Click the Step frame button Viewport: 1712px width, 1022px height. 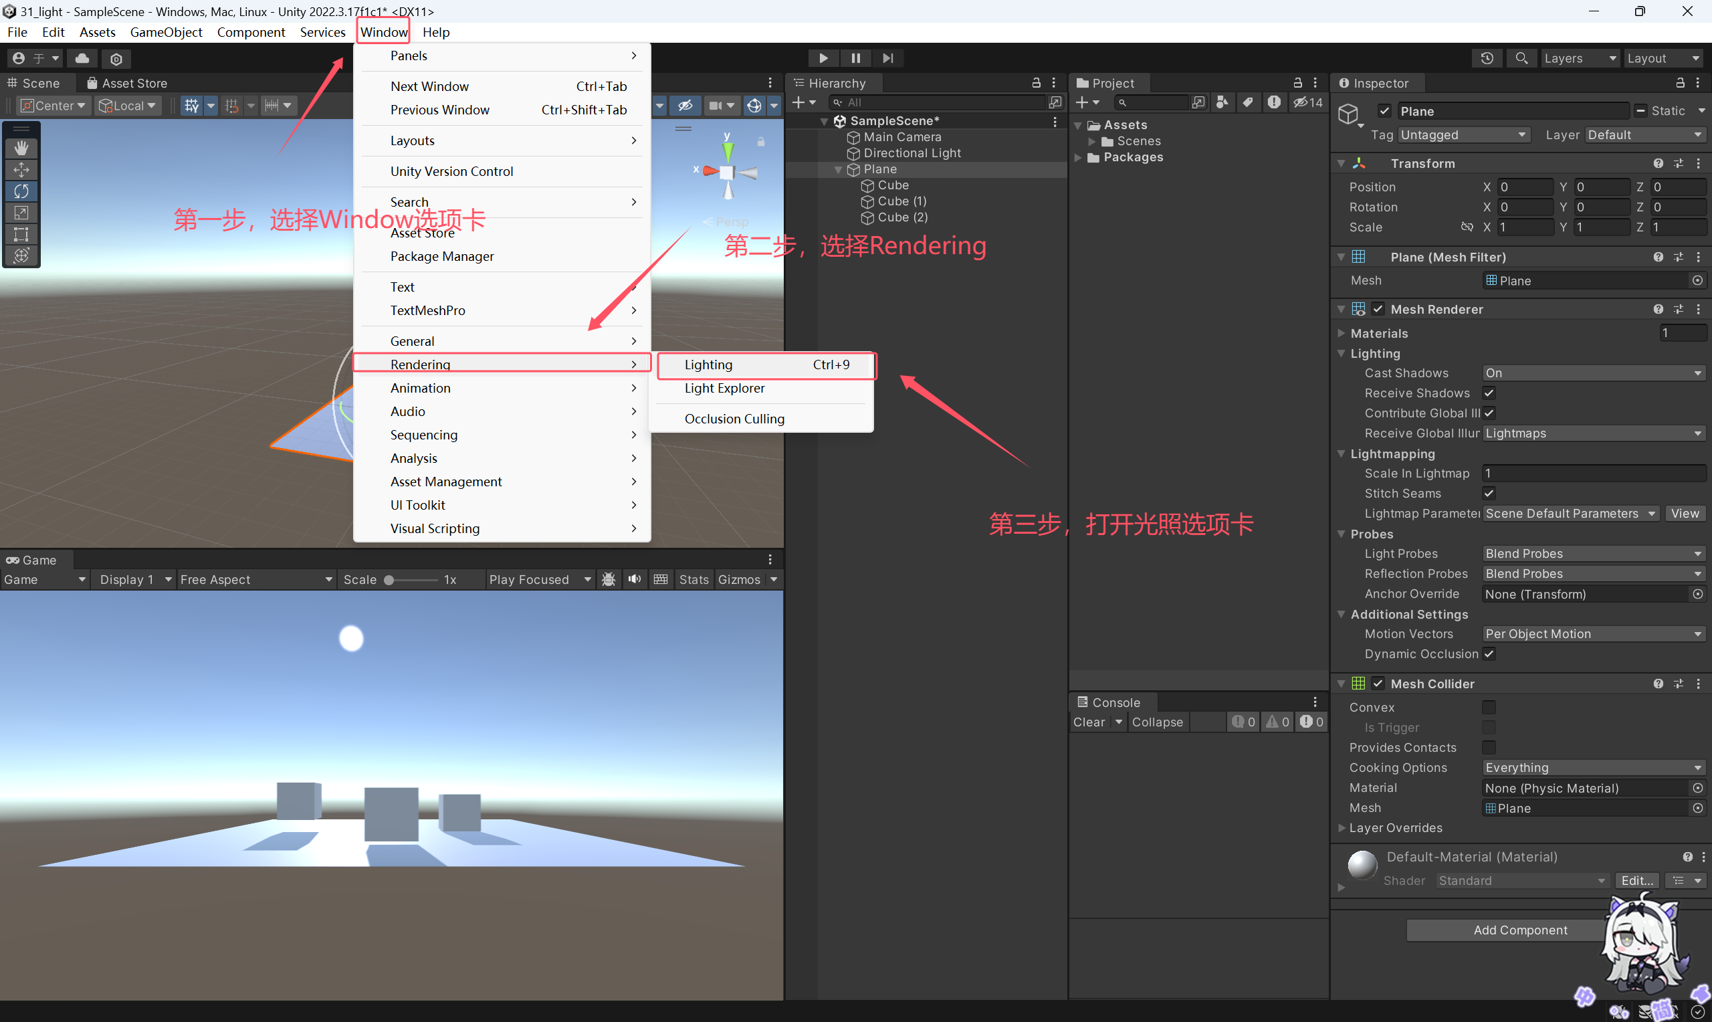coord(888,59)
